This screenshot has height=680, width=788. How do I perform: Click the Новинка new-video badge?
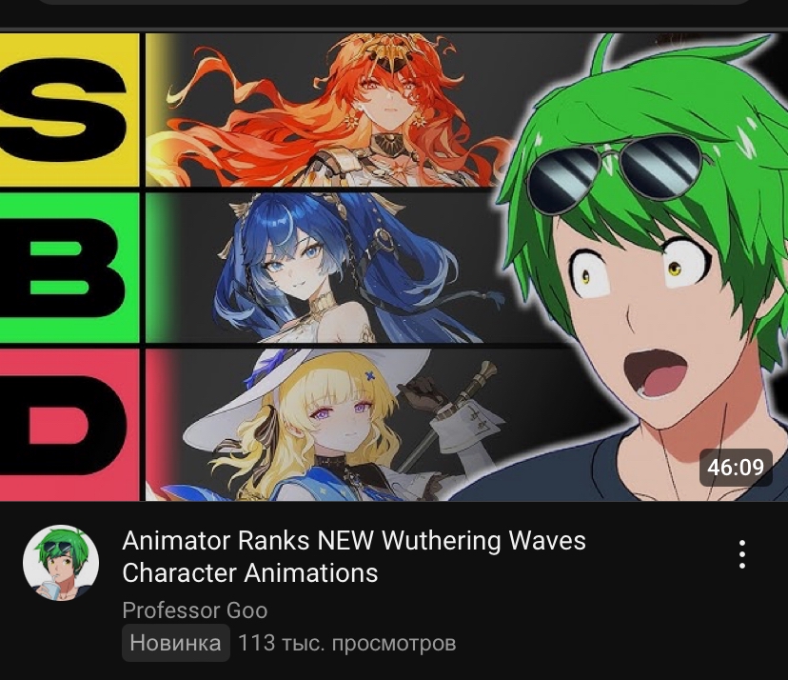[x=175, y=643]
